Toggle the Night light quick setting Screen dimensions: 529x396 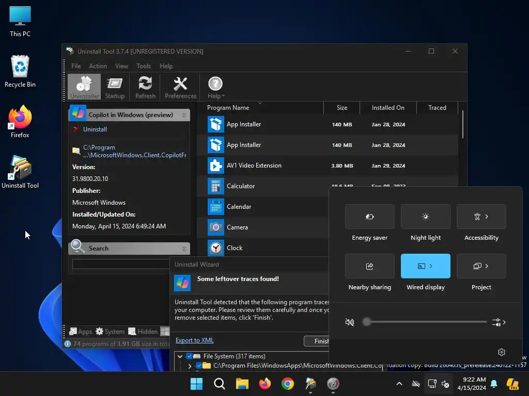pyautogui.click(x=426, y=217)
